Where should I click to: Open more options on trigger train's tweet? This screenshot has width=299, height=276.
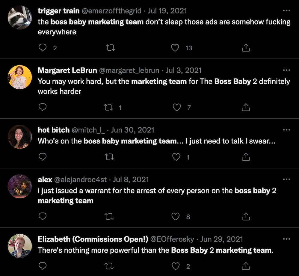point(286,11)
